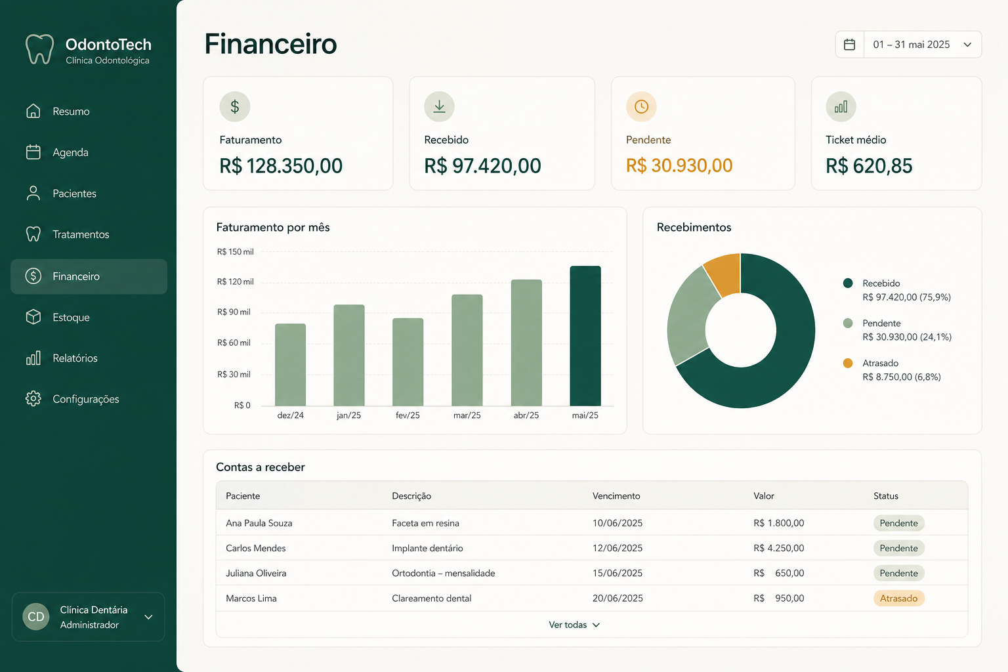Click the CD avatar circle
Image resolution: width=1008 pixels, height=672 pixels.
point(36,617)
